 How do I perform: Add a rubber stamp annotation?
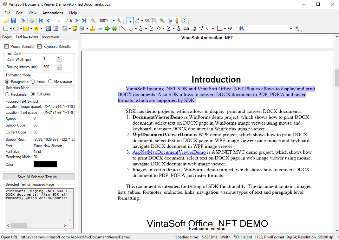tap(93, 29)
